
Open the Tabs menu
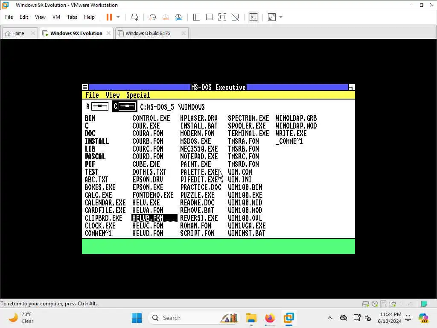tap(72, 17)
